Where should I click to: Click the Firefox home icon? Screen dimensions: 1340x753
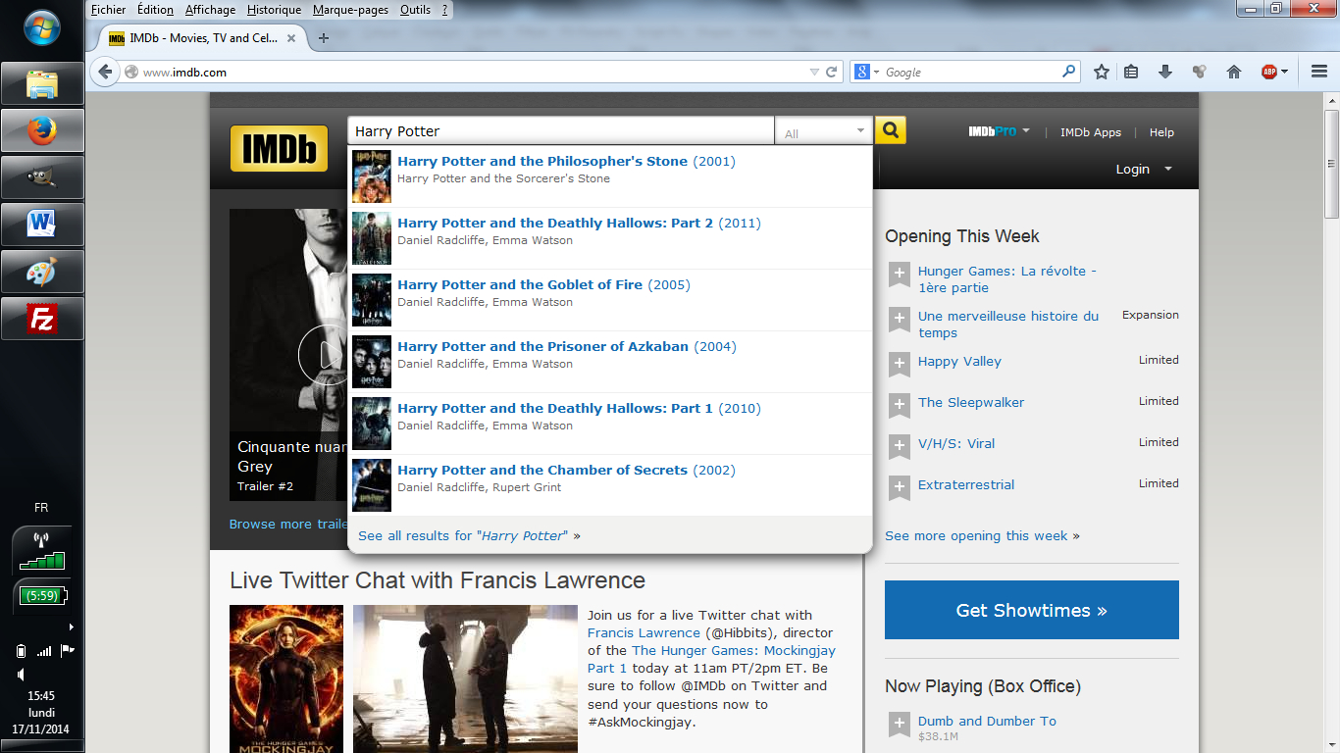pos(1234,72)
